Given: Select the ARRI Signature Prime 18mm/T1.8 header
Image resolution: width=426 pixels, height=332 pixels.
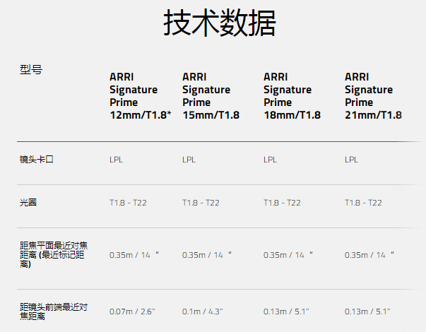Looking at the screenshot, I should [292, 95].
